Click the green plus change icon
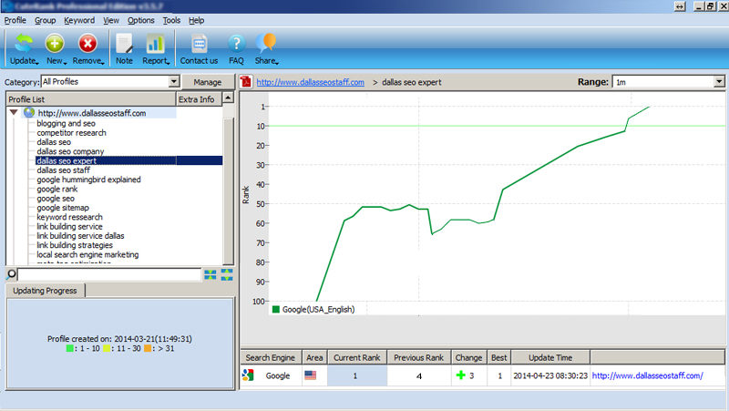729x411 pixels. tap(461, 375)
